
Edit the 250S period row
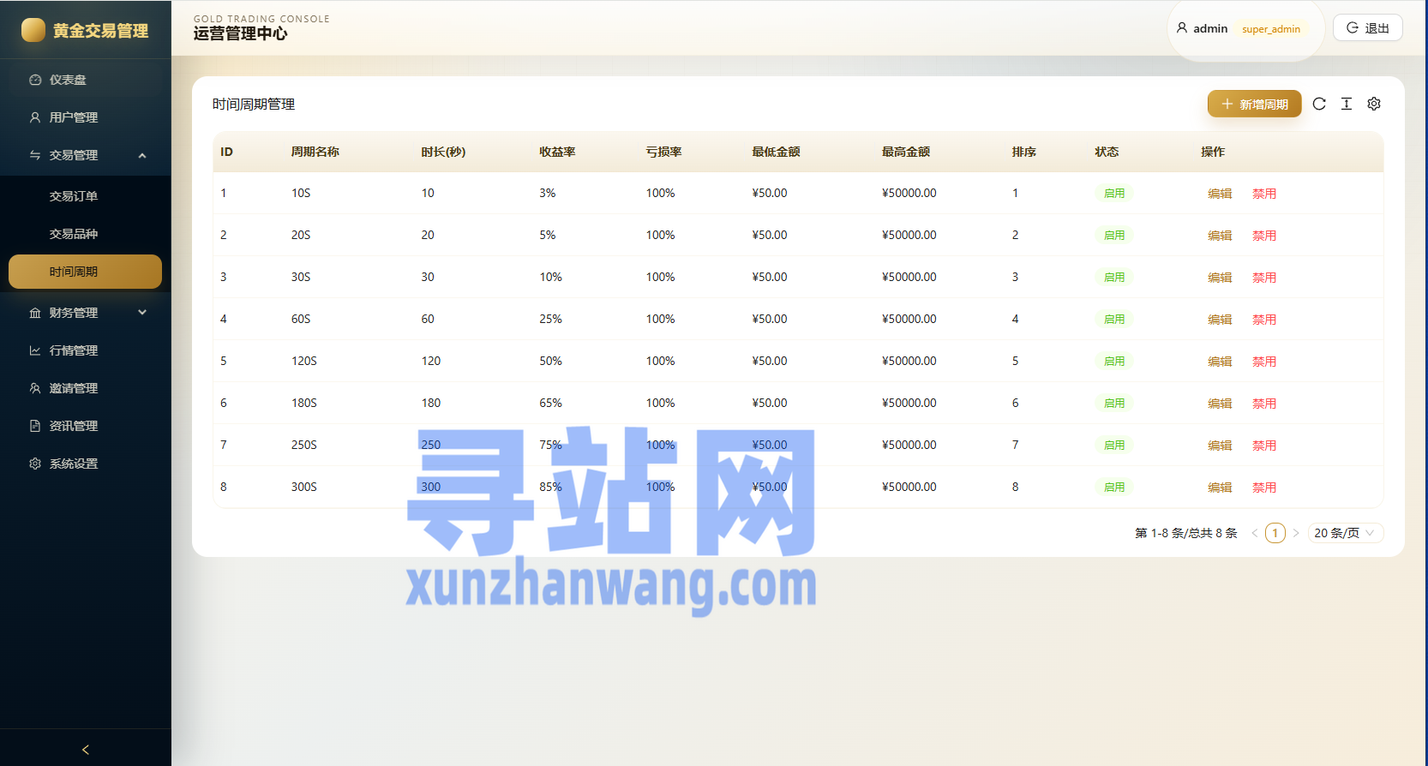[x=1220, y=446]
